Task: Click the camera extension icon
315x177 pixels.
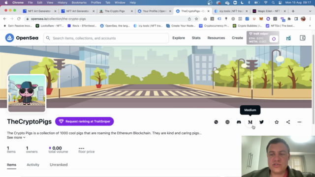Action: 205,19
